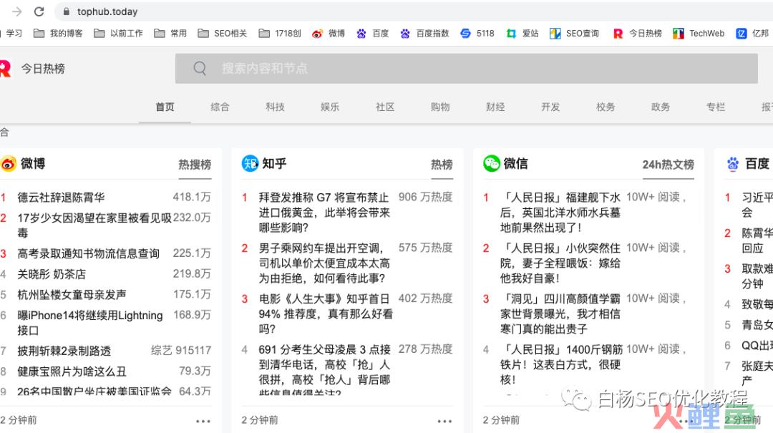This screenshot has width=773, height=433.
Task: Click 微博 card title text
Action: [x=33, y=163]
